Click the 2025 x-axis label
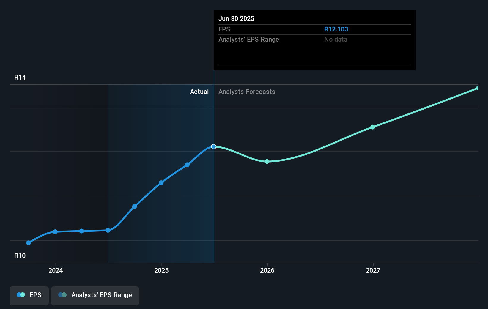488x309 pixels. click(x=161, y=271)
